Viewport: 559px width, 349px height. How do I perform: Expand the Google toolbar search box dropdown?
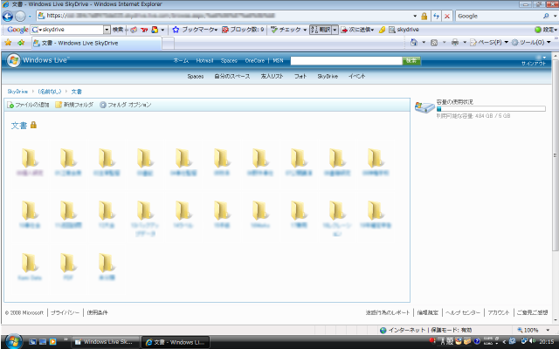[x=107, y=30]
